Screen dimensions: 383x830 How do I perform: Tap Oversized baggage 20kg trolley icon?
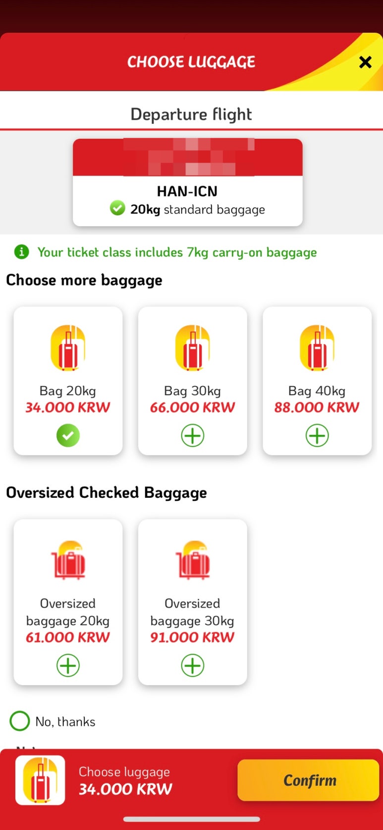[69, 560]
